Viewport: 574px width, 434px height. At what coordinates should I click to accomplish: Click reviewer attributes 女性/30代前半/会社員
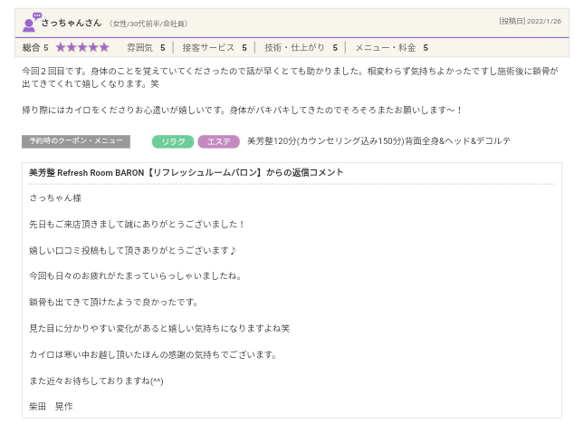tap(148, 24)
